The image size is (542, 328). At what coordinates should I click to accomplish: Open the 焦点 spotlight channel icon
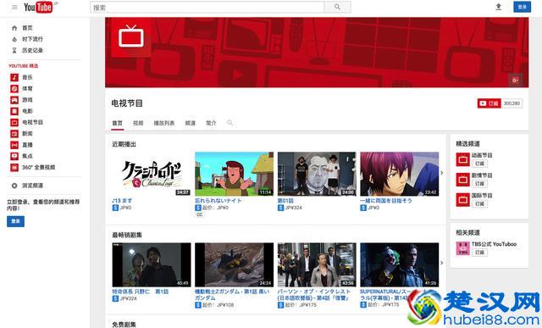(14, 156)
